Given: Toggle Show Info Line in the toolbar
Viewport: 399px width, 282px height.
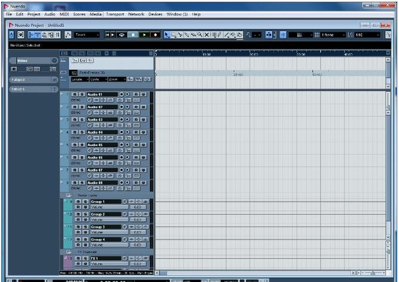Looking at the screenshot, I should point(38,35).
